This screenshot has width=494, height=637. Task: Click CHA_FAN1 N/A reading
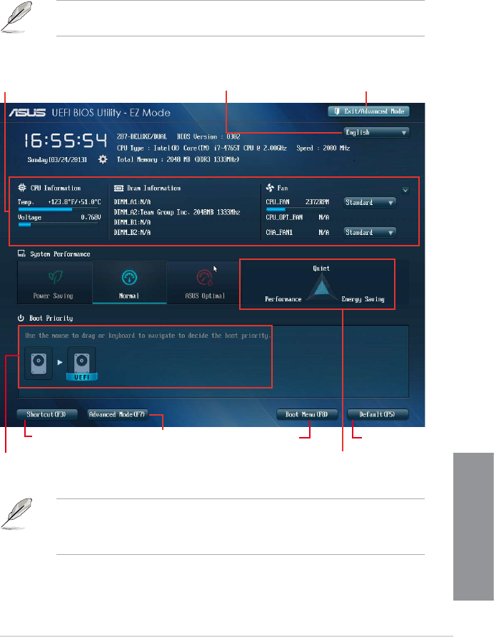coord(298,232)
